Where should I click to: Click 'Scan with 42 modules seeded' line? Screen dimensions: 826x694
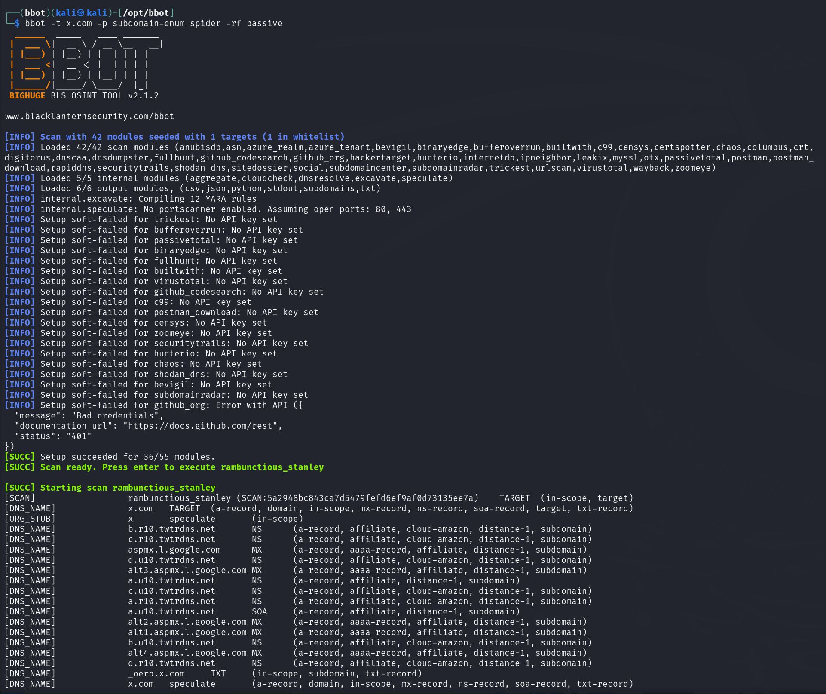pos(174,137)
